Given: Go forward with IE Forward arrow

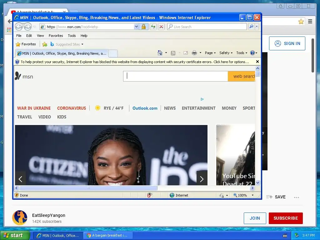Looking at the screenshot, I should point(27,27).
